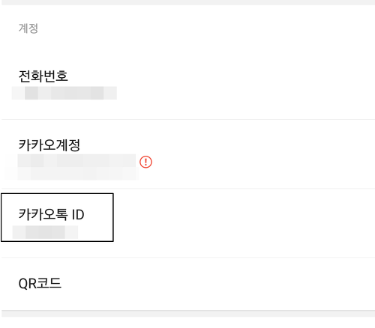Tap the blurred KakaoTalk ID value
Image resolution: width=375 pixels, height=328 pixels.
point(45,232)
